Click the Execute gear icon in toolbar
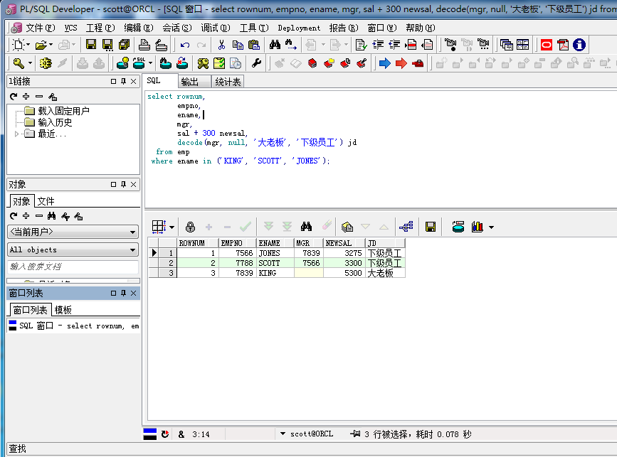 pyautogui.click(x=46, y=63)
